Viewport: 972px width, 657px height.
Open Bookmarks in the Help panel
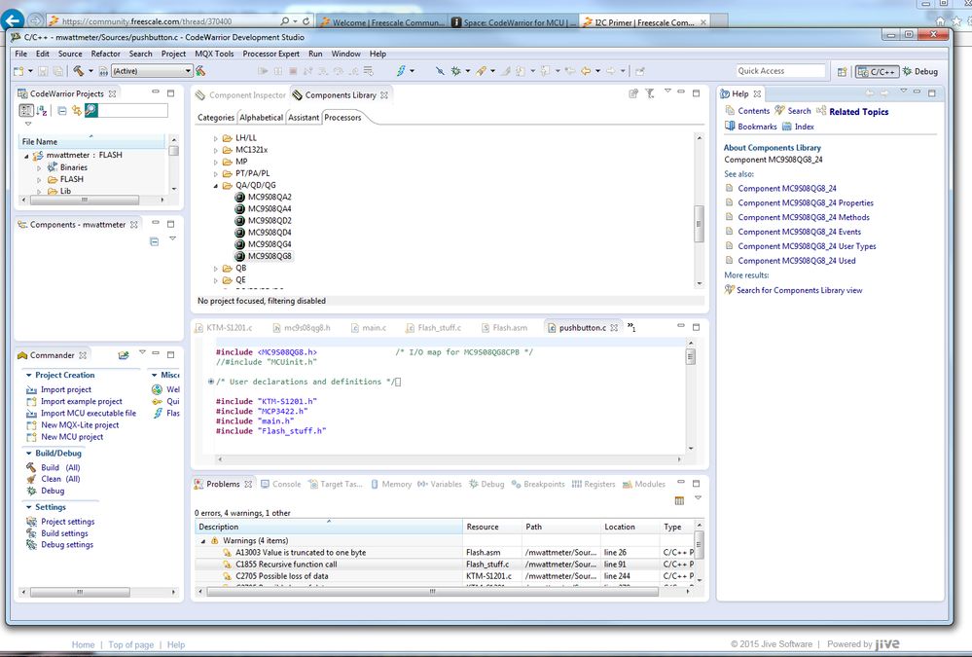tap(756, 127)
